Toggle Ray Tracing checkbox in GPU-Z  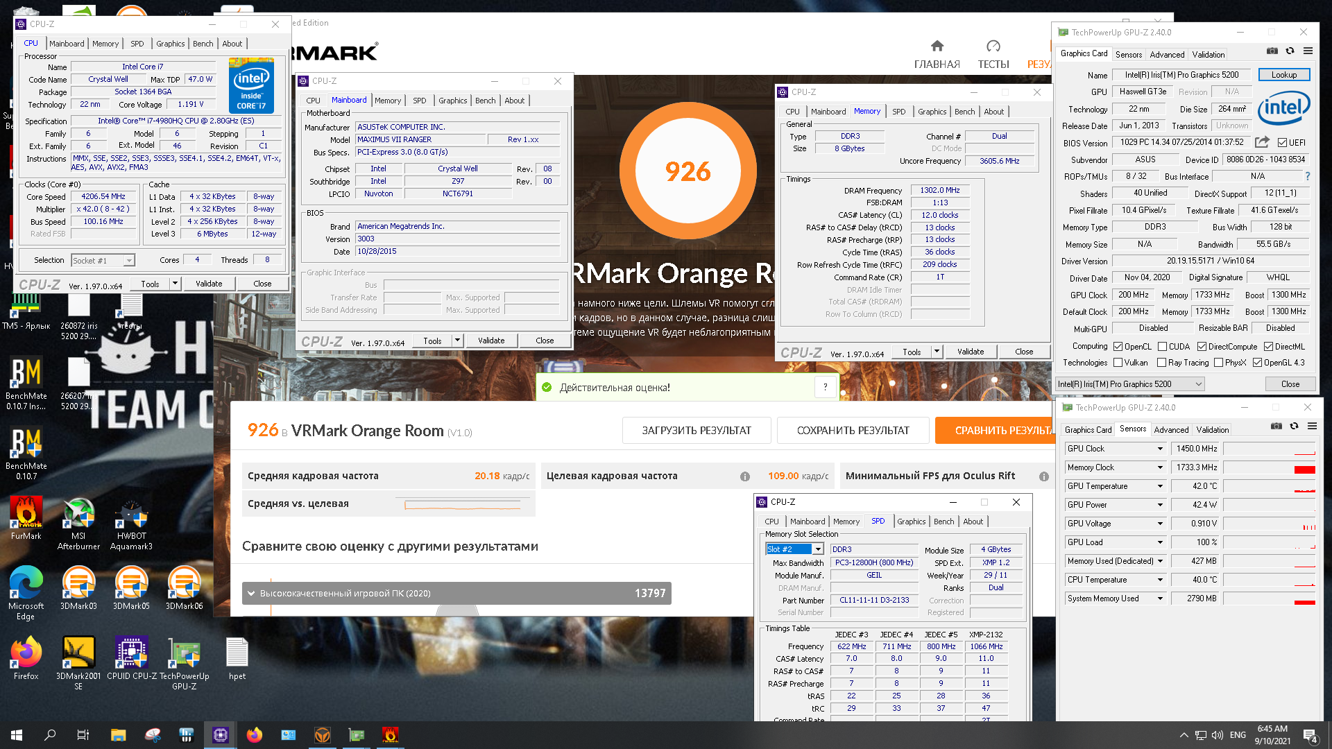(1161, 363)
